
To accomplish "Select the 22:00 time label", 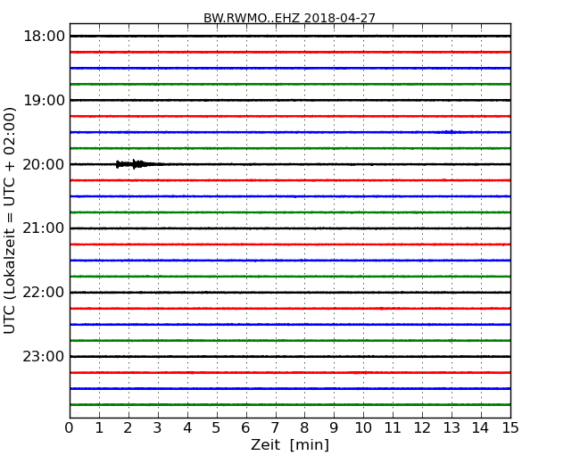I will coord(44,293).
